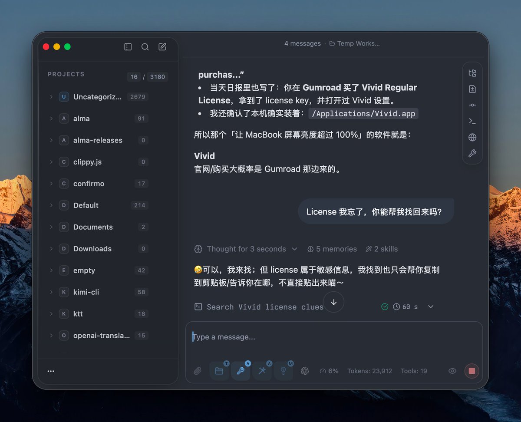Toggle the magic wand skills button
The width and height of the screenshot is (521, 422).
pos(262,371)
